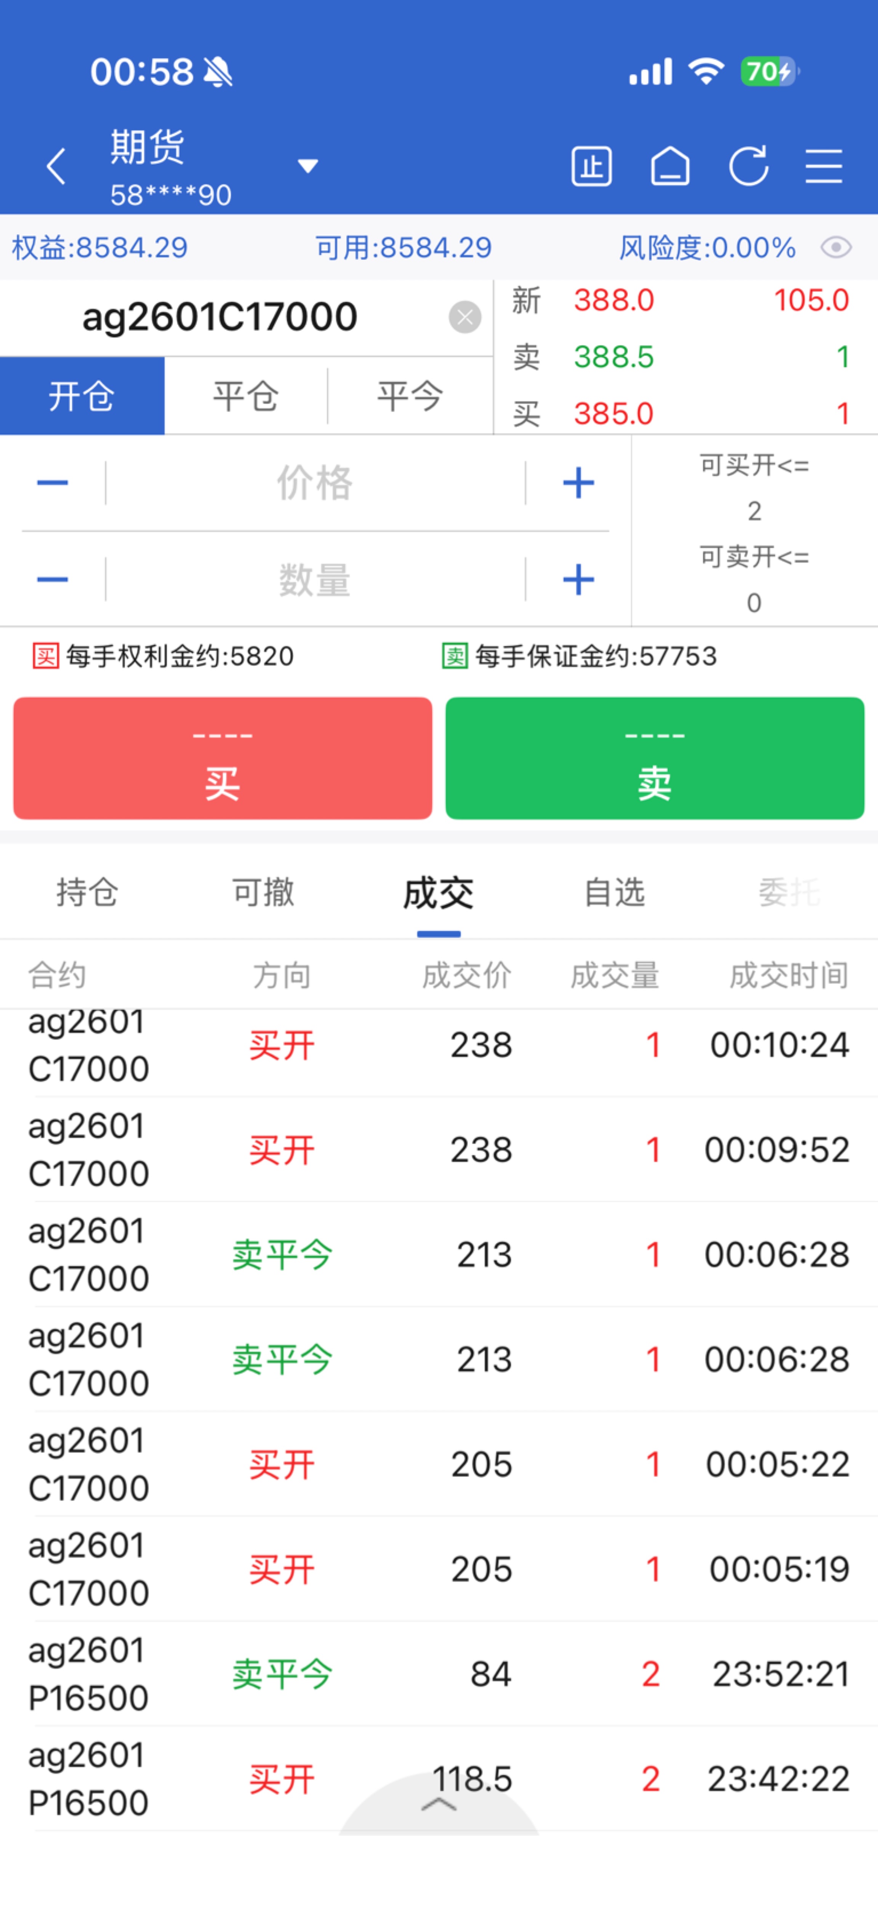
Task: Switch to the 自选 tab
Action: [x=614, y=893]
